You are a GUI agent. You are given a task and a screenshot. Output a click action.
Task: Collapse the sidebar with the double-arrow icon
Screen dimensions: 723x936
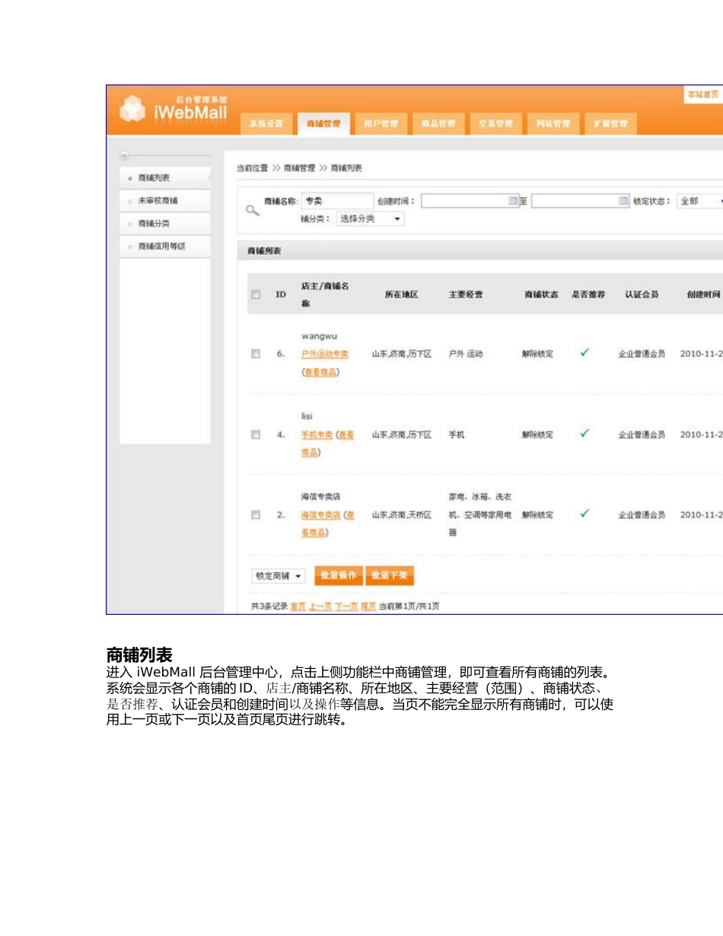pyautogui.click(x=125, y=156)
